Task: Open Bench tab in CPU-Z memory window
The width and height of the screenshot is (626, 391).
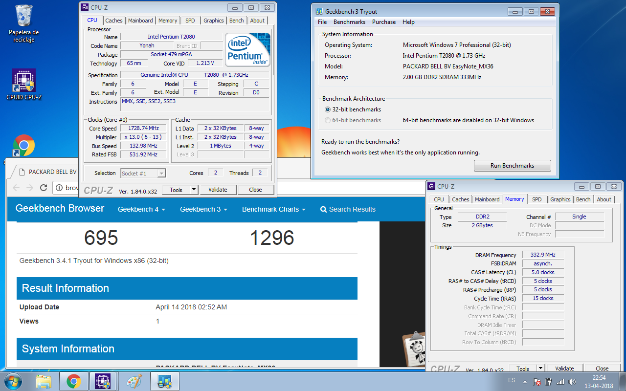Action: click(583, 199)
